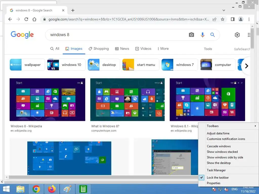Viewport: 259px width, 194px height.
Task: Choose Customize notification icons
Action: [228, 139]
